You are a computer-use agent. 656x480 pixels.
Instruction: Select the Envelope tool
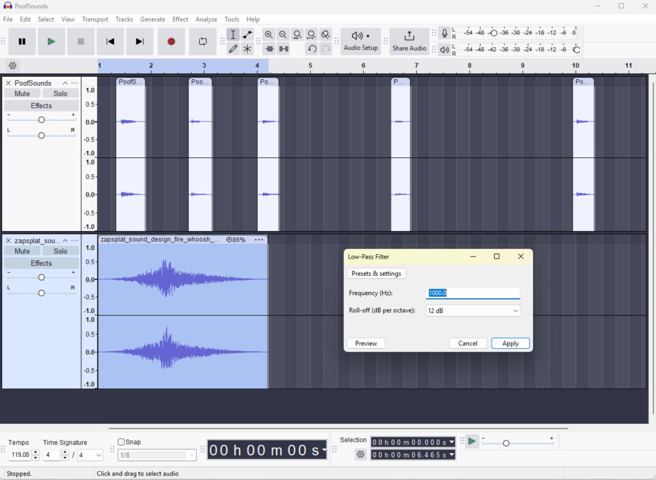click(x=247, y=35)
